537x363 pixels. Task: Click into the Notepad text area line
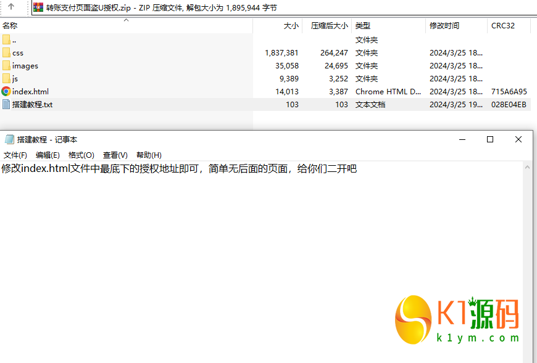(179, 168)
